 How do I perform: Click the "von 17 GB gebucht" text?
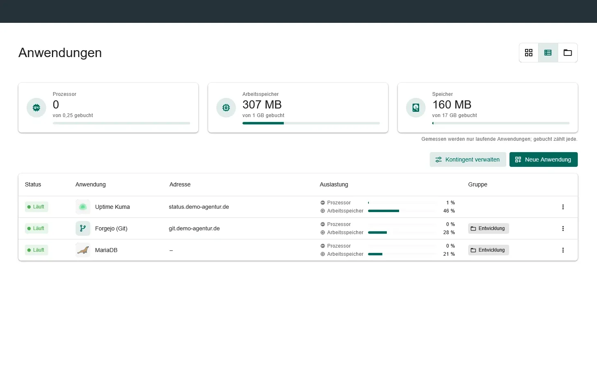tap(455, 115)
